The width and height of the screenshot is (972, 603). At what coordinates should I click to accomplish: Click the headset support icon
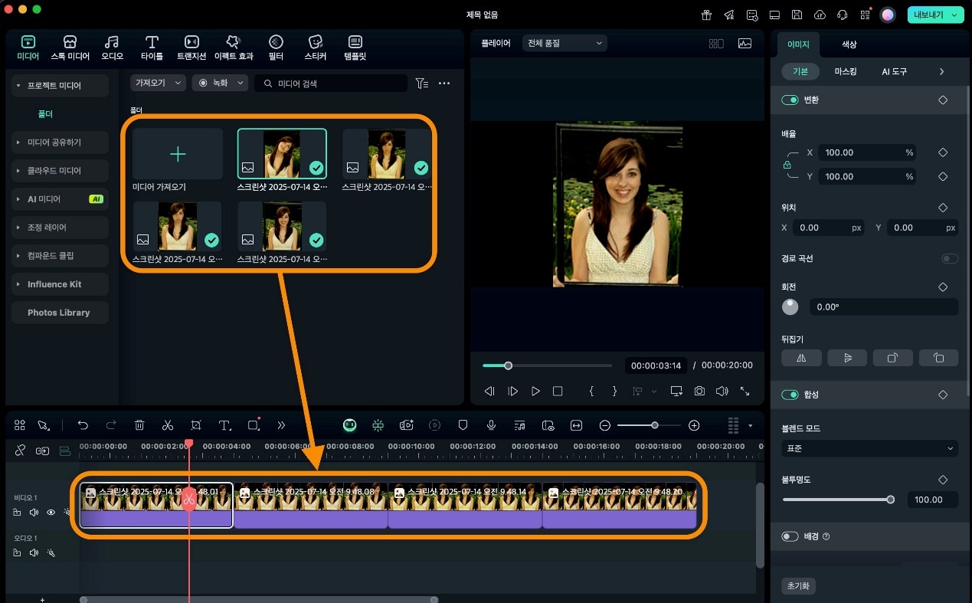[x=843, y=15]
